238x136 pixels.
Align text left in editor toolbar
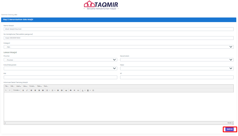tap(32, 90)
